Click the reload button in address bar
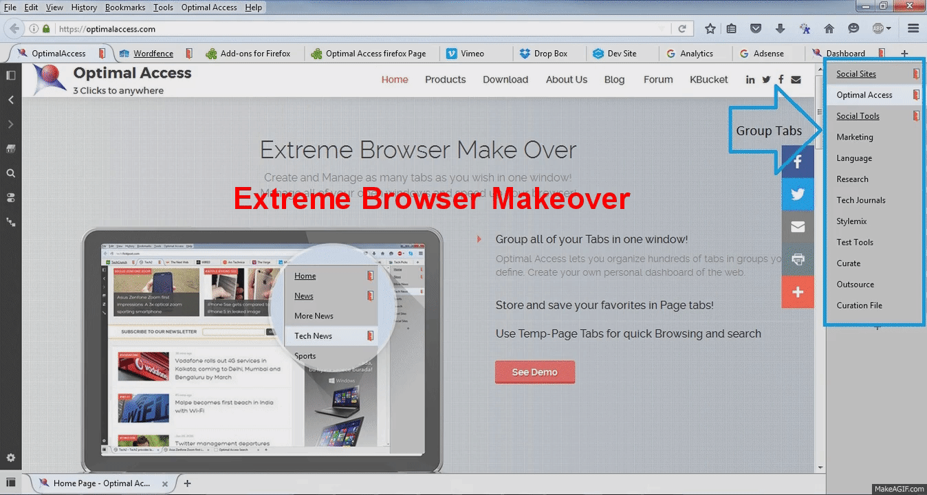 (682, 29)
